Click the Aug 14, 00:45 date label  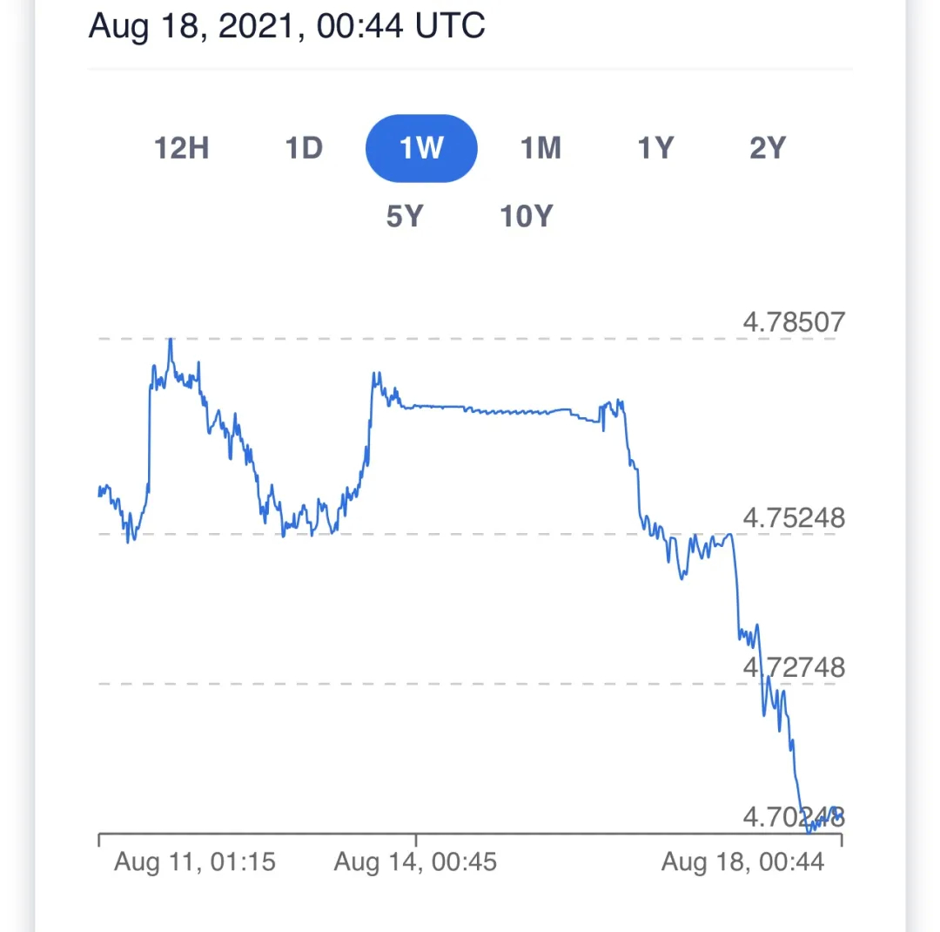coord(415,861)
